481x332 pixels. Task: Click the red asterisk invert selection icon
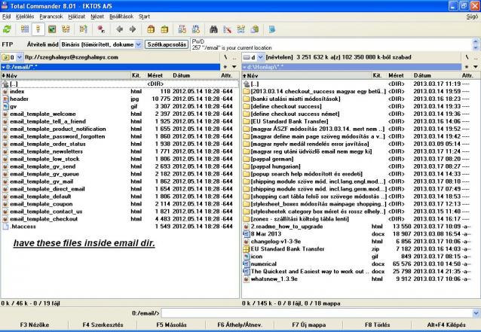(x=101, y=29)
